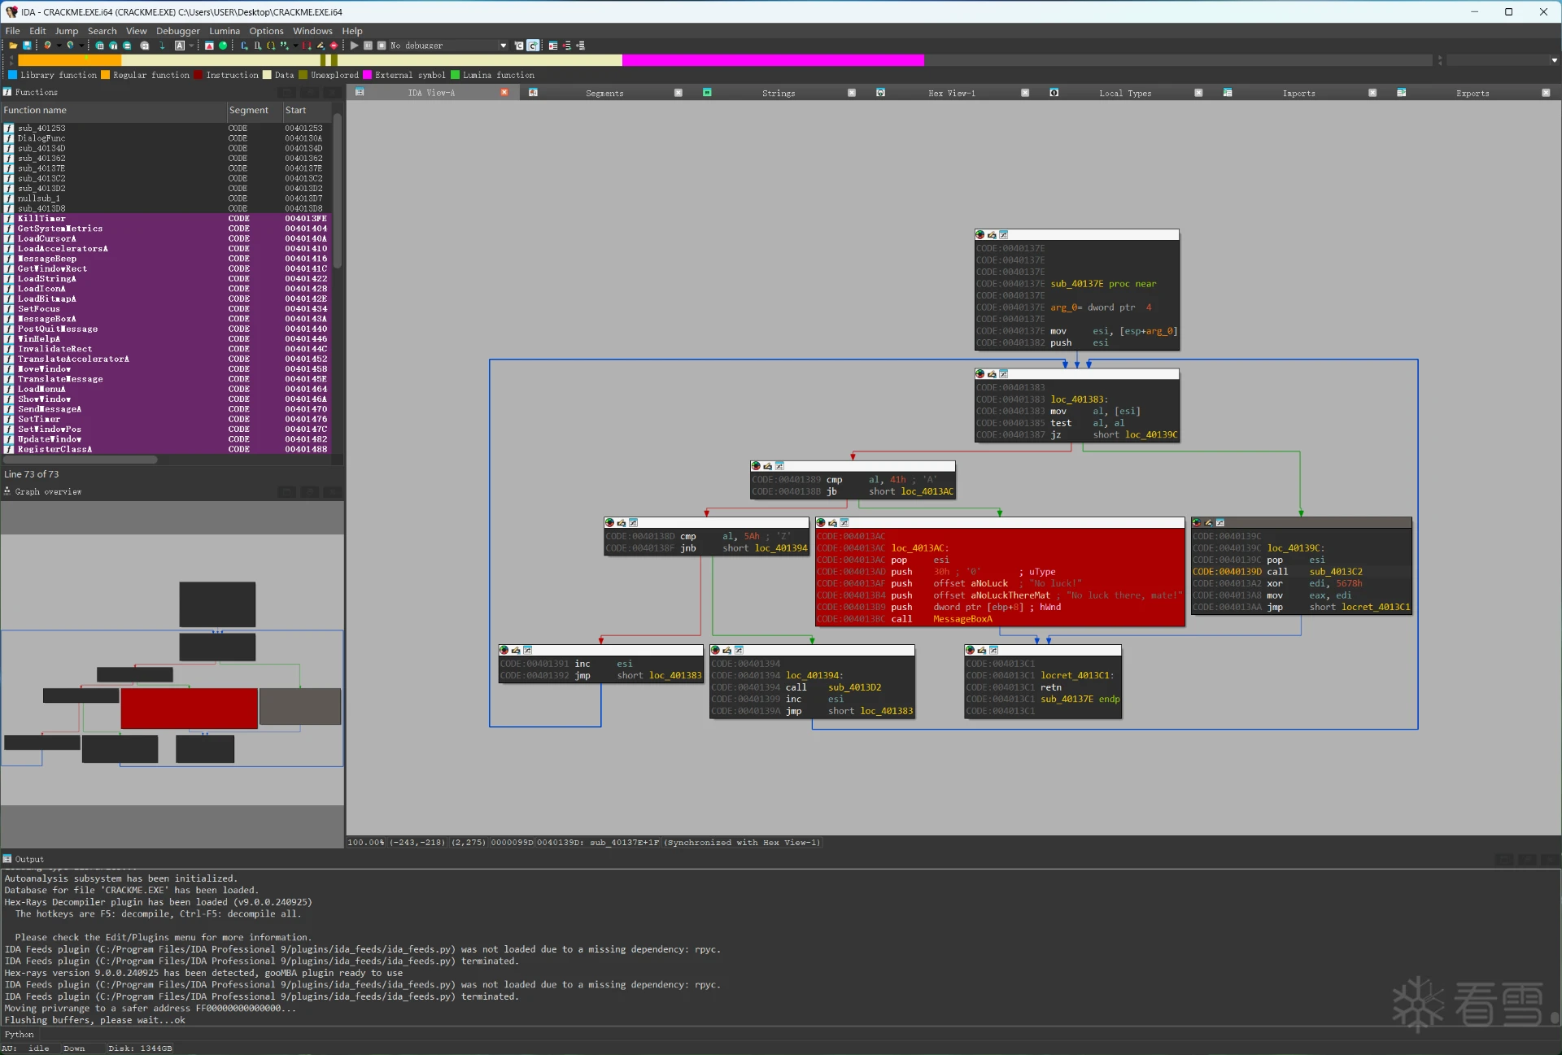Click the red diamond stop icon in toolbar
The image size is (1562, 1055).
(x=334, y=46)
